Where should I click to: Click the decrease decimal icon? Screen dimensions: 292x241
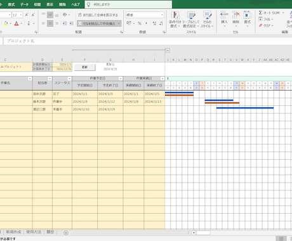[161, 23]
